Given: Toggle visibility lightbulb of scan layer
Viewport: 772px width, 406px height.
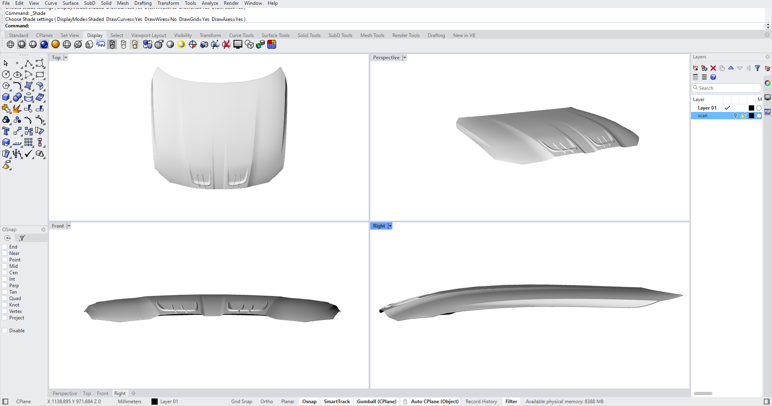Looking at the screenshot, I should click(735, 116).
